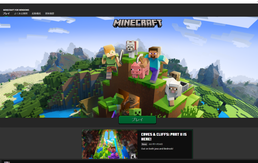258x163 pixels.
Task: Open the よくある質問 tab
Action: coord(21,13)
